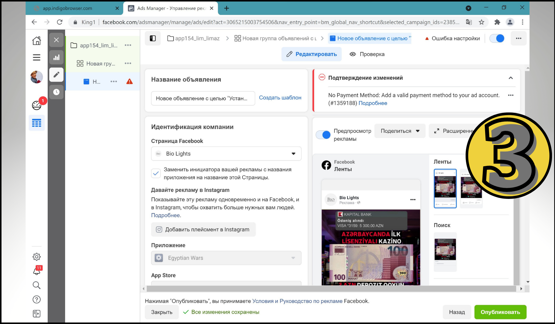Click Подробнее link under Instagram text
This screenshot has height=324, width=555.
pos(165,215)
